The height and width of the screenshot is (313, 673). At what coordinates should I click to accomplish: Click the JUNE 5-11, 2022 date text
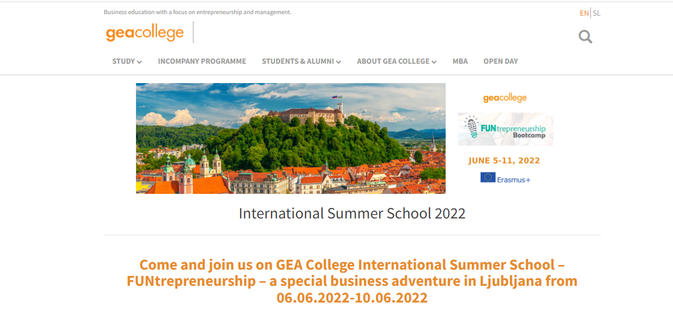[504, 160]
